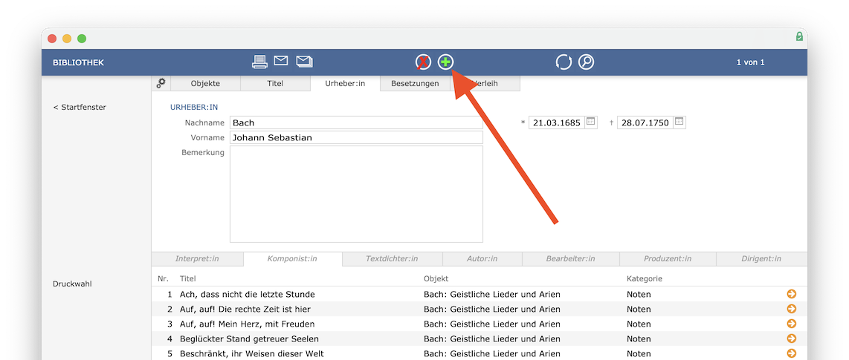The image size is (849, 360).
Task: Click the birth date field 21.03.1685
Action: coord(556,122)
